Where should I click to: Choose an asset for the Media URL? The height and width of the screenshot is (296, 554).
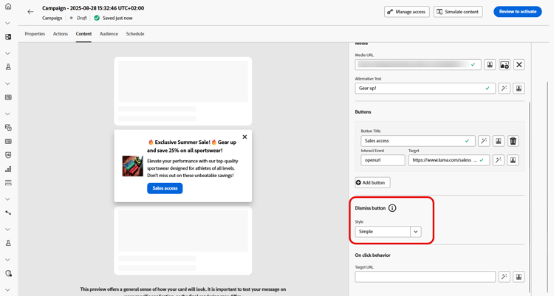[x=505, y=65]
